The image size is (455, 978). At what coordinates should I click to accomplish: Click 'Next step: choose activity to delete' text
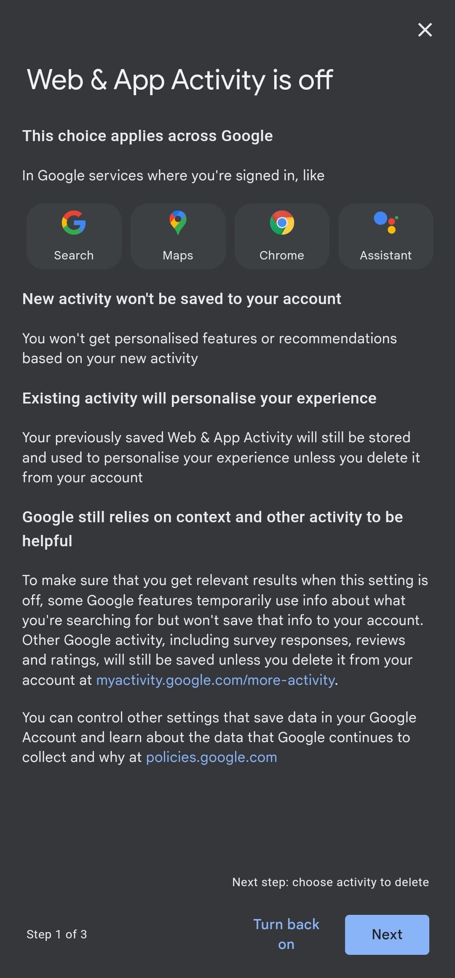click(x=330, y=882)
